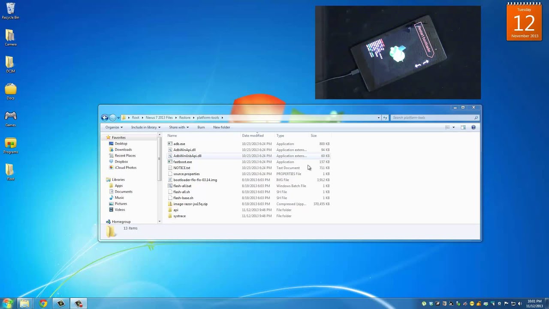Click the adb.exe file icon
Image resolution: width=549 pixels, height=309 pixels.
[170, 144]
